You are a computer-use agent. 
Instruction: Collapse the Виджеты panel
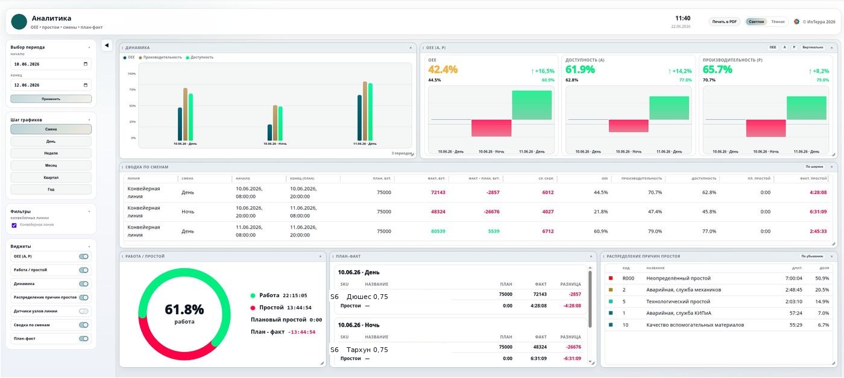point(89,246)
